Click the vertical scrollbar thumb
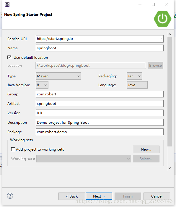Image resolution: width=176 pixels, height=207 pixels. (170, 92)
